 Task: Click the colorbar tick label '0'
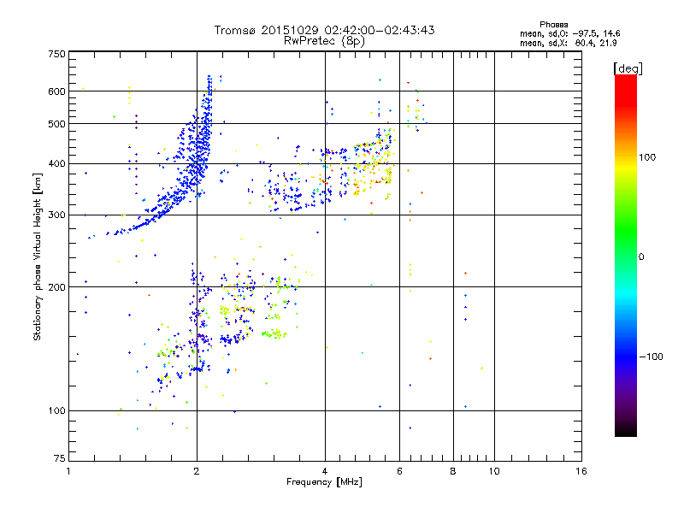point(641,257)
